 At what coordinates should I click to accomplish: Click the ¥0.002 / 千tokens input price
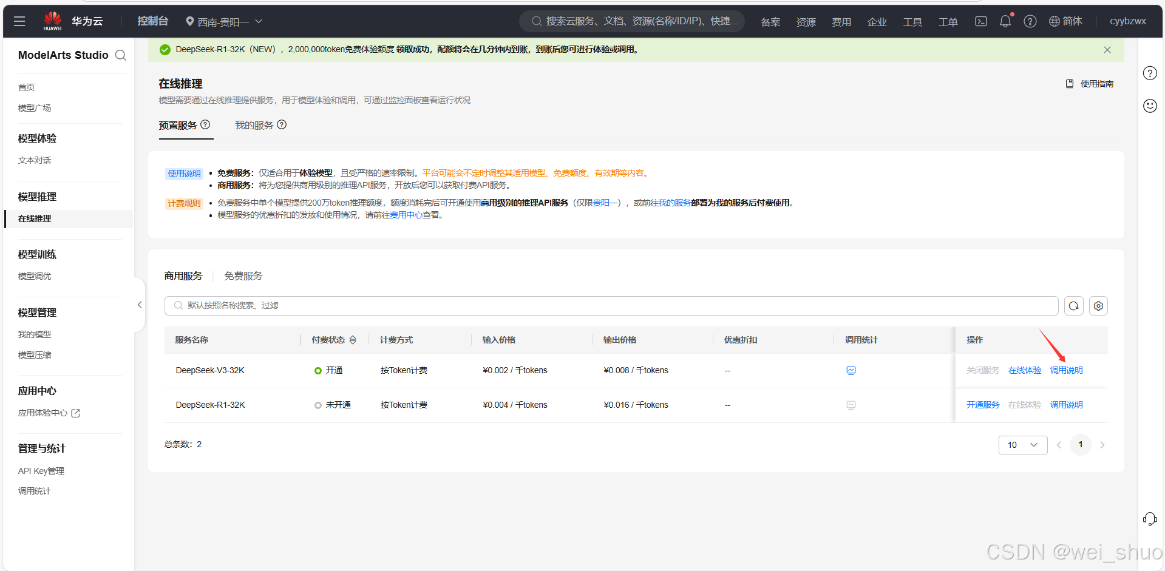515,370
